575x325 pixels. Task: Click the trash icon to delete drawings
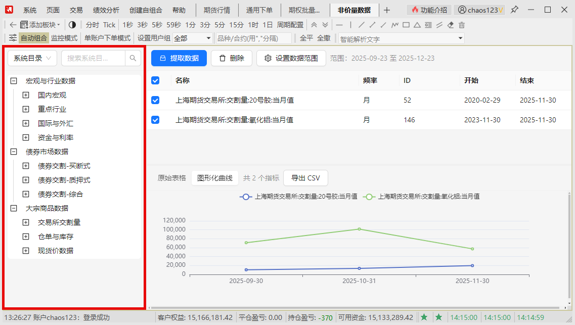click(462, 25)
